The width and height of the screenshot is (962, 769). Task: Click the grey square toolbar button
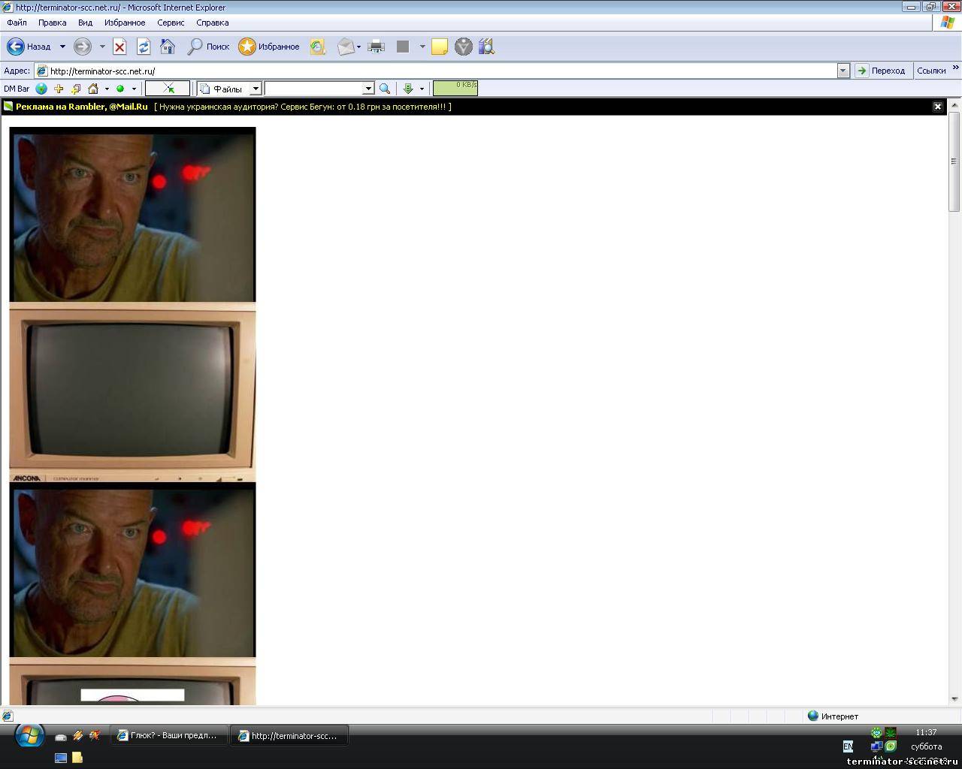(403, 47)
